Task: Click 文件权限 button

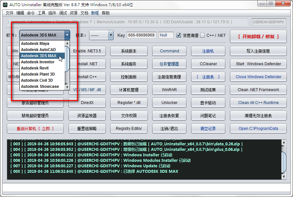Action: pyautogui.click(x=129, y=116)
